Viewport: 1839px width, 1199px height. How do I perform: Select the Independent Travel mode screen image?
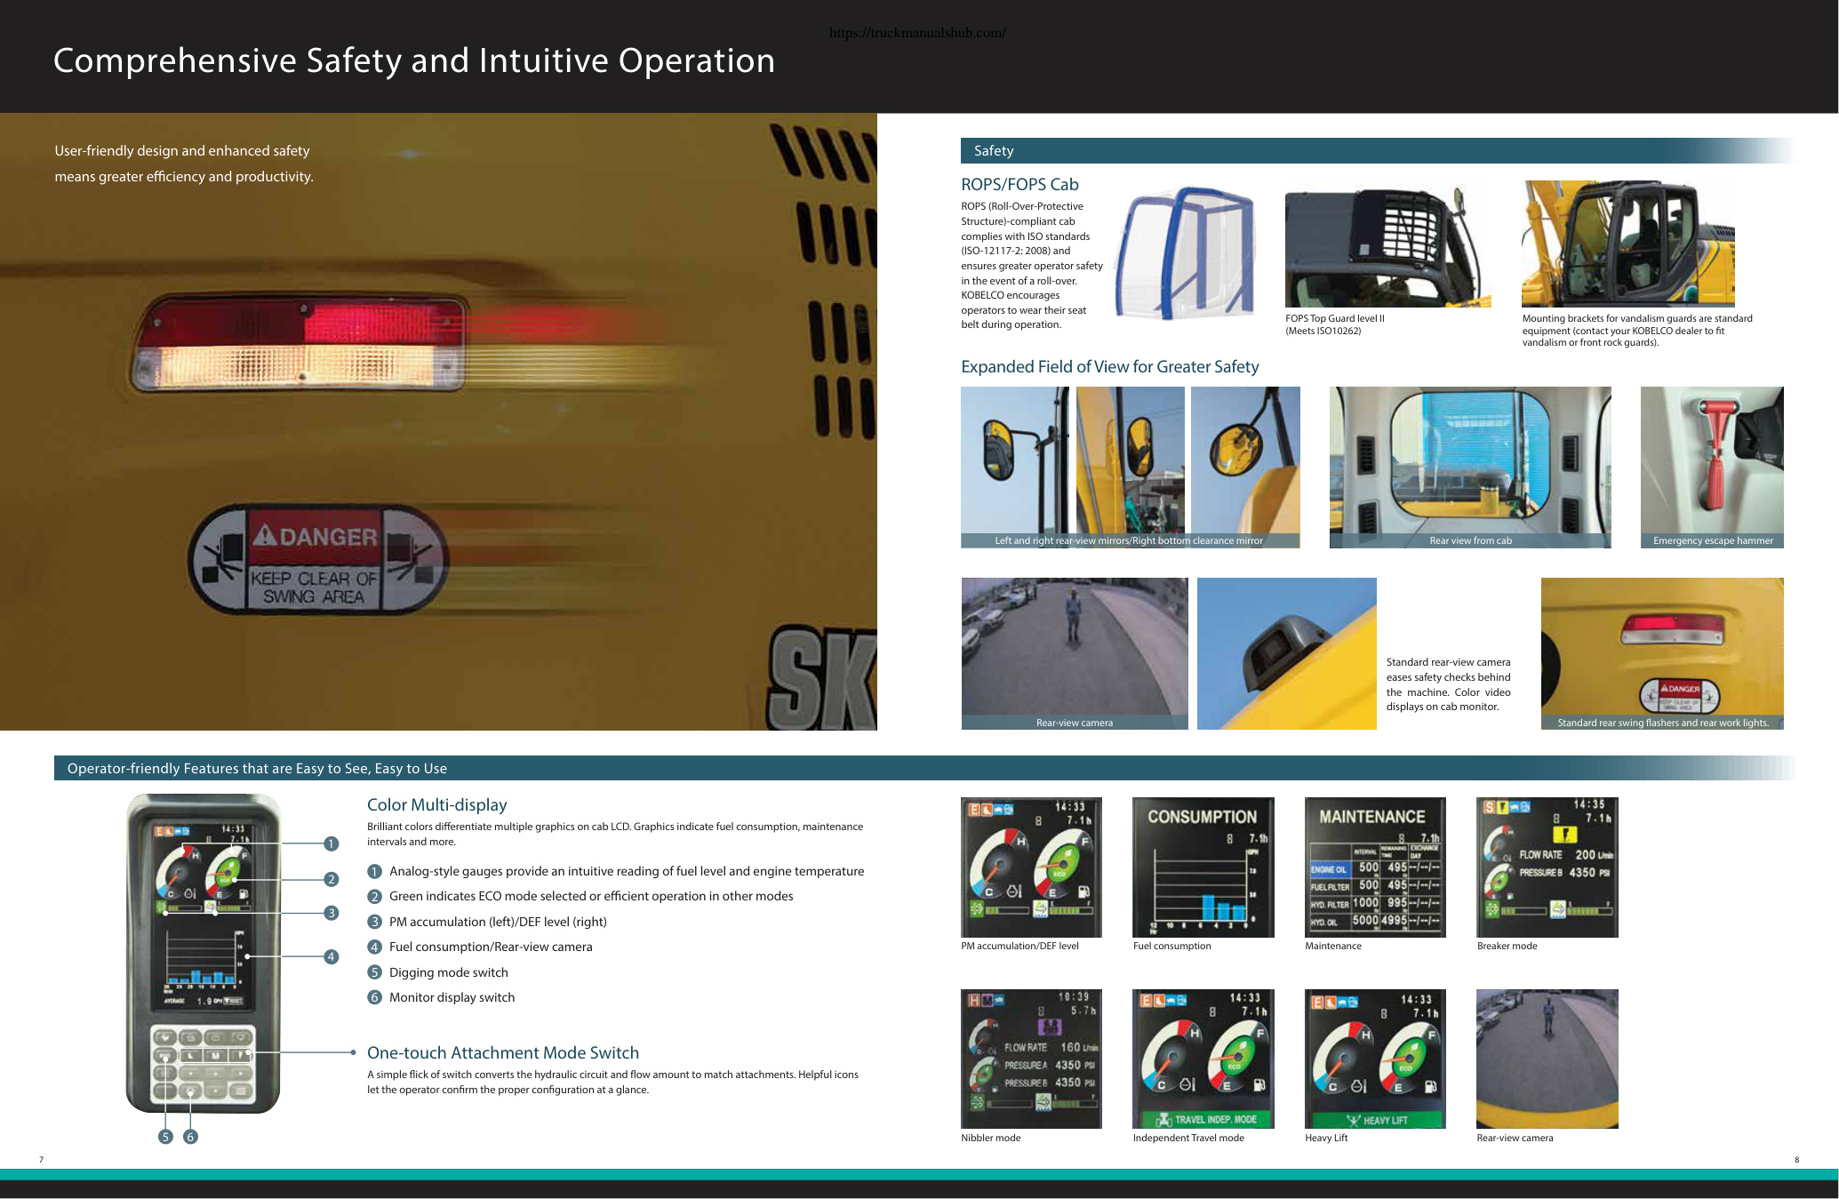pos(1203,1059)
